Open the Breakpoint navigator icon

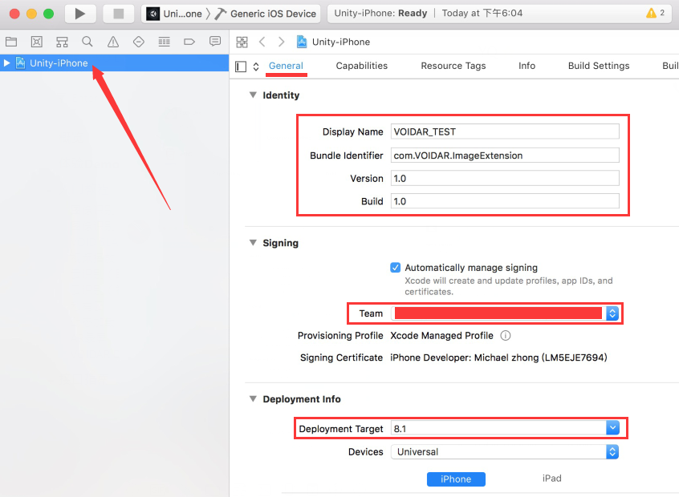pyautogui.click(x=189, y=42)
